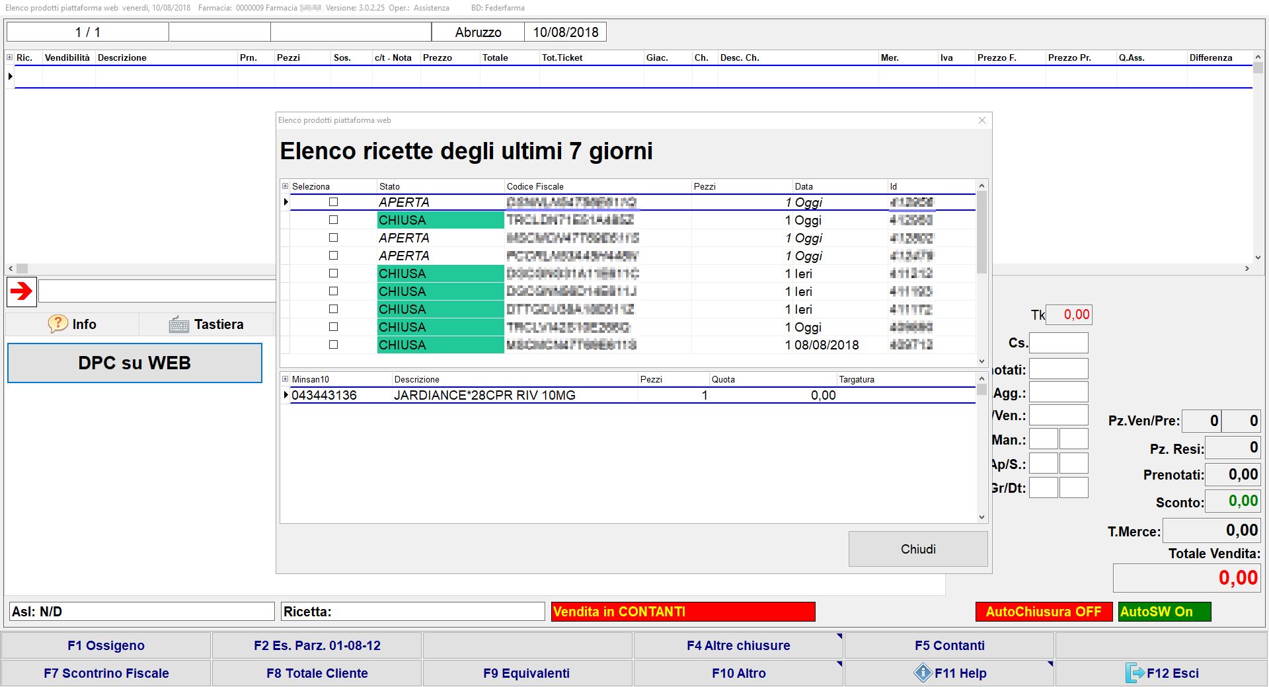Viewport: 1269px width, 687px height.
Task: Click expand icon in Seleziona column header
Action: tap(286, 186)
